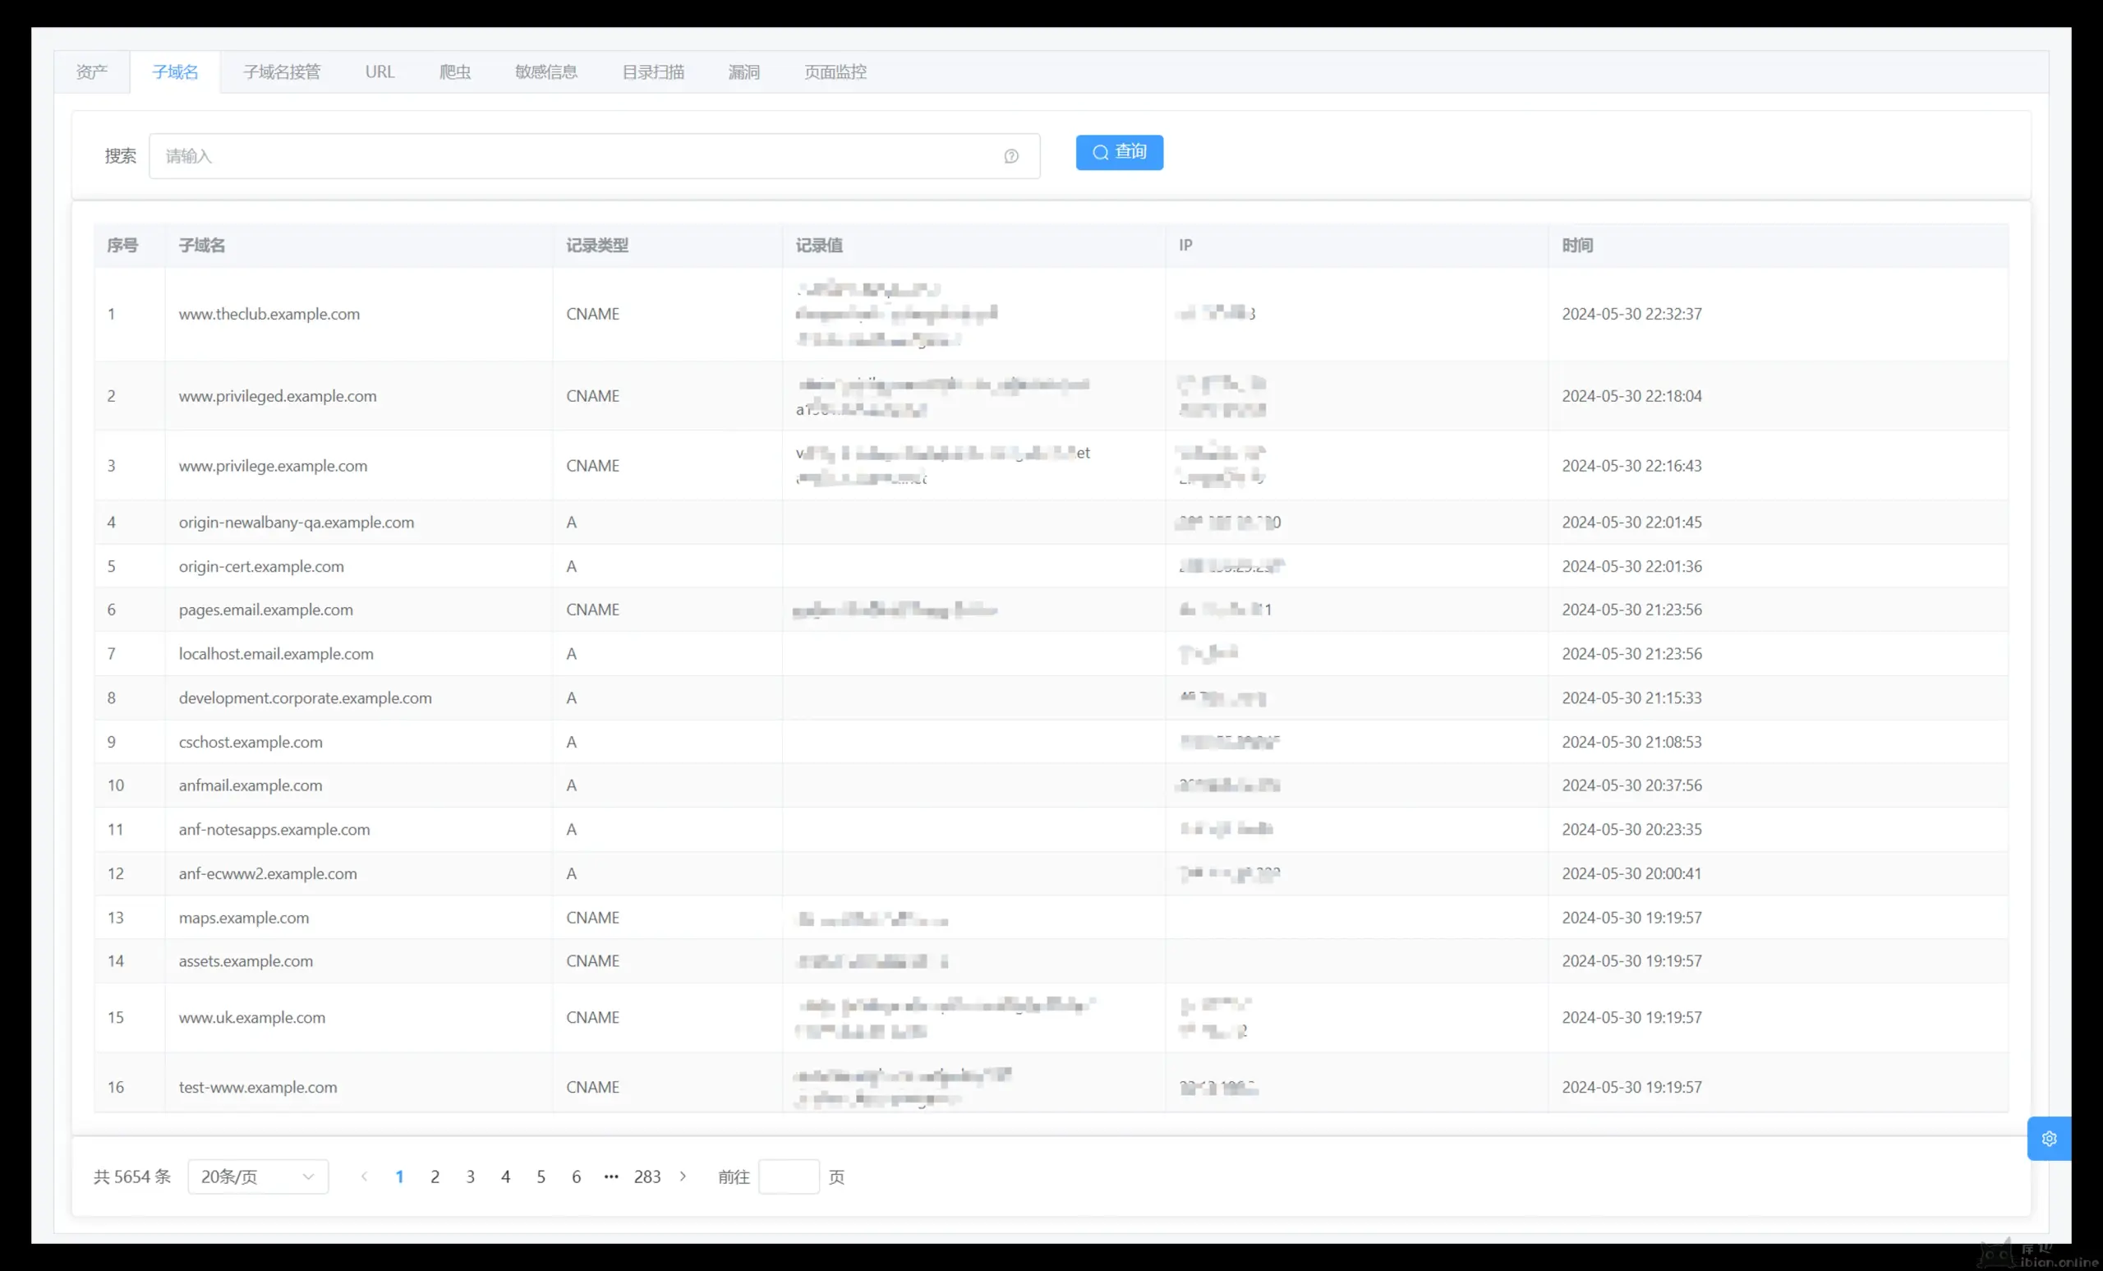The height and width of the screenshot is (1271, 2103).
Task: Open the 页面监控 tab
Action: click(835, 71)
